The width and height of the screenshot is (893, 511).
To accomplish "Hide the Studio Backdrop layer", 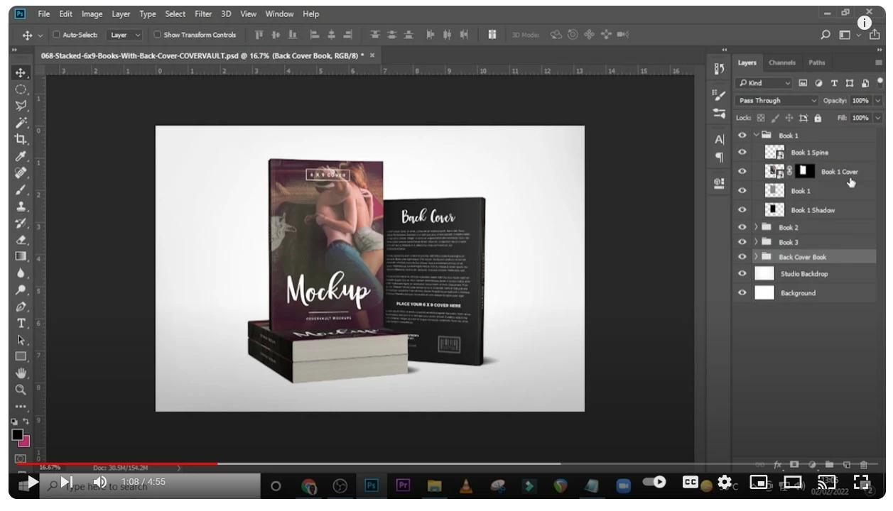I will (x=742, y=273).
